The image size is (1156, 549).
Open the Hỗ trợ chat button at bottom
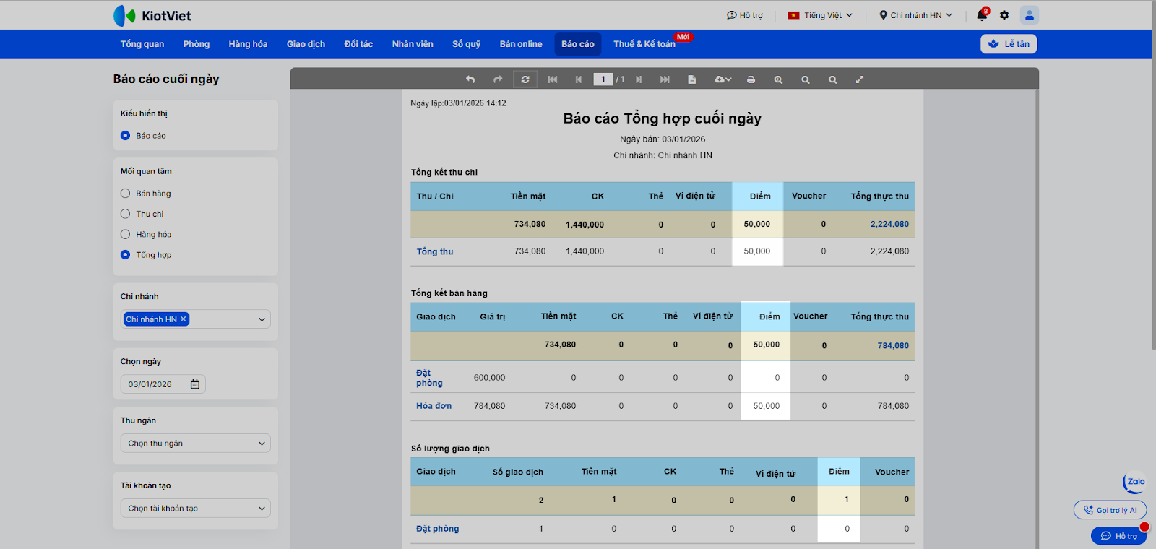point(1118,536)
